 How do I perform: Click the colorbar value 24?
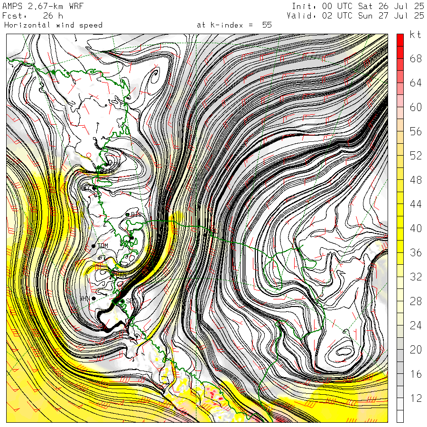[416, 325]
